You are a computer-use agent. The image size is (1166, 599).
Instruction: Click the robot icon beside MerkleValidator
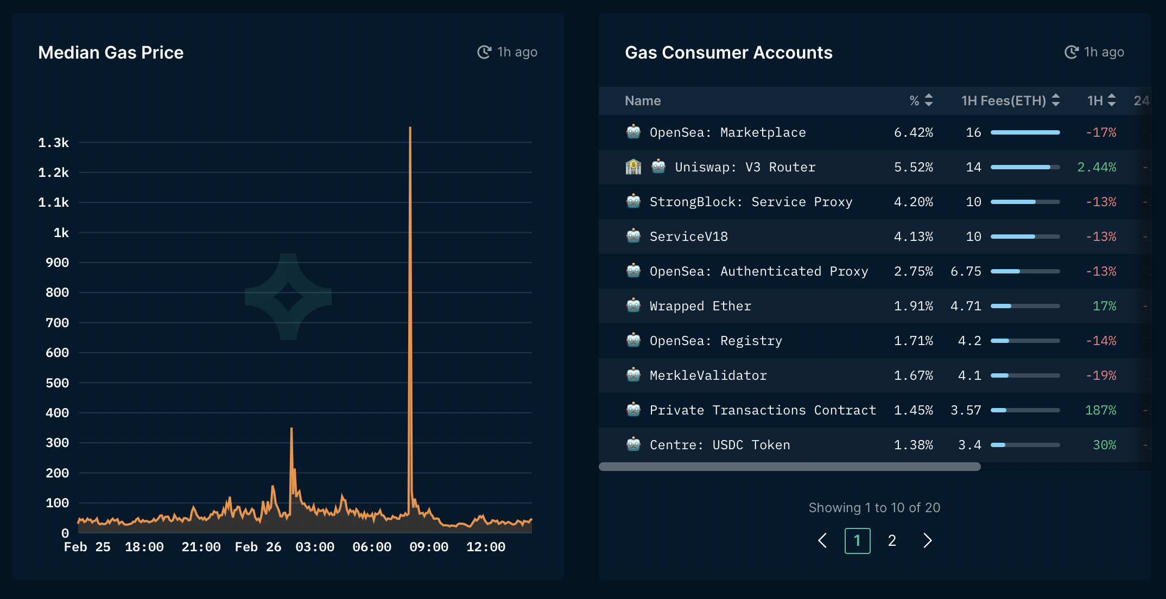(x=633, y=375)
